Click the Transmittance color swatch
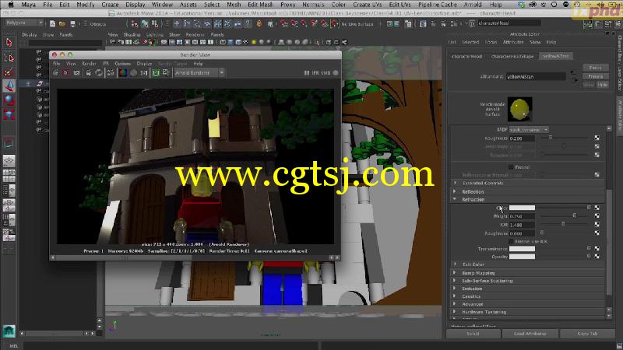 coord(522,249)
